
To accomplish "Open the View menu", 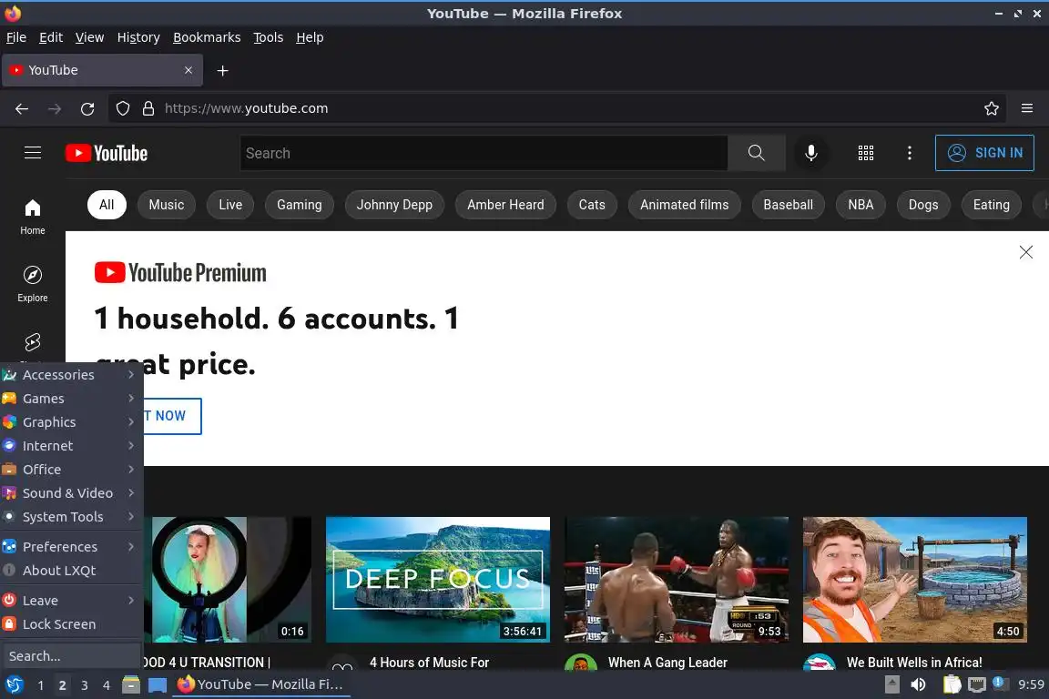I will coord(89,37).
